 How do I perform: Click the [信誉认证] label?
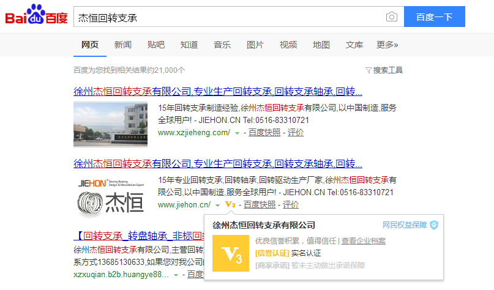click(272, 253)
